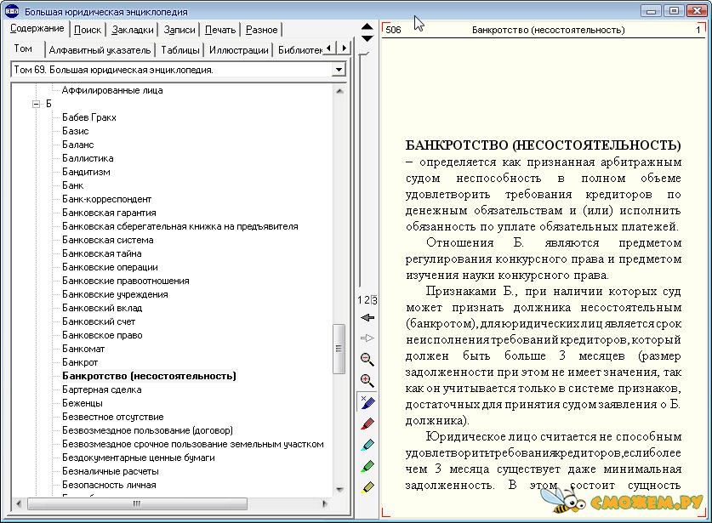Open the Аффилированные лица entry

point(112,90)
